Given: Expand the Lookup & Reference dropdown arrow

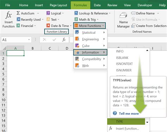Looking at the screenshot, I should click(x=110, y=13).
